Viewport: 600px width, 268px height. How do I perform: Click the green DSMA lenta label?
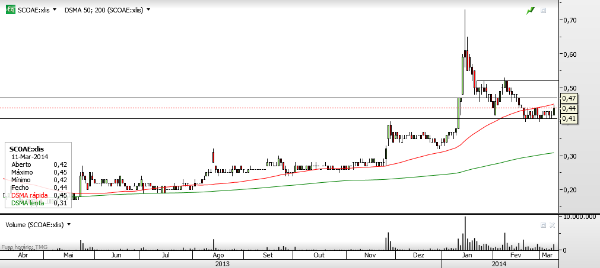point(27,203)
